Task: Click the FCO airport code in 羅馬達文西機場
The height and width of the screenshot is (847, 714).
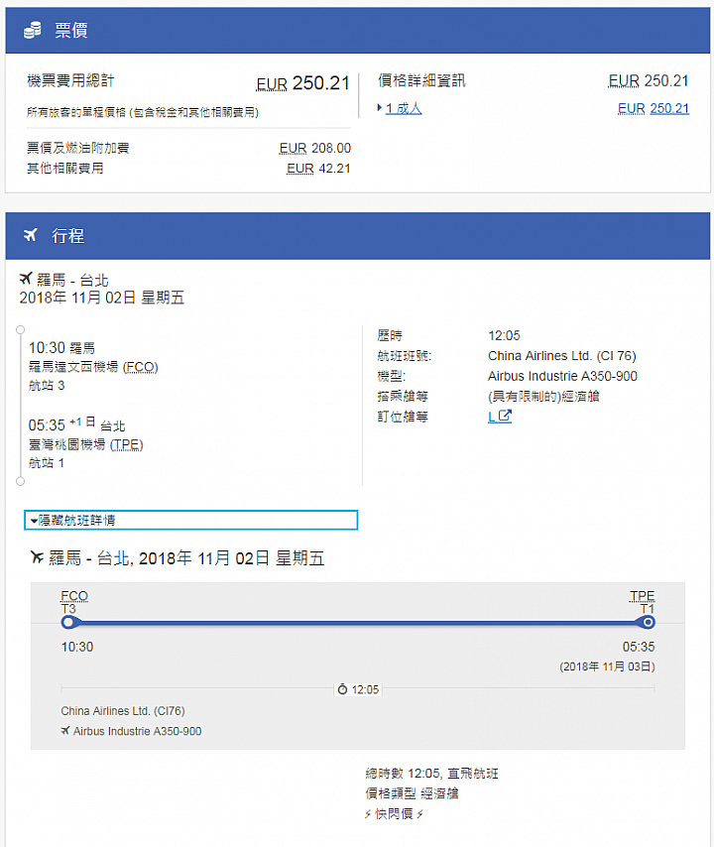Action: coord(141,367)
